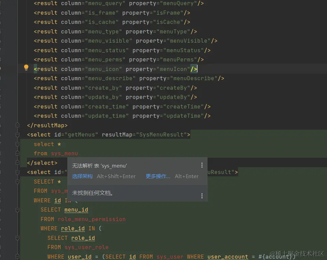Click the "createBy" property value

(173, 88)
